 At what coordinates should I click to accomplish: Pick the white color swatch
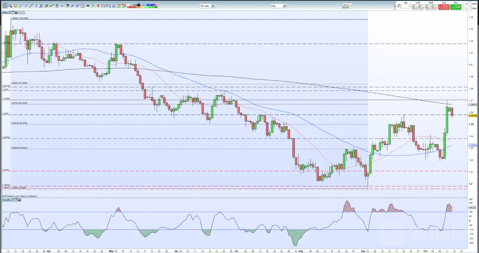tap(128, 5)
